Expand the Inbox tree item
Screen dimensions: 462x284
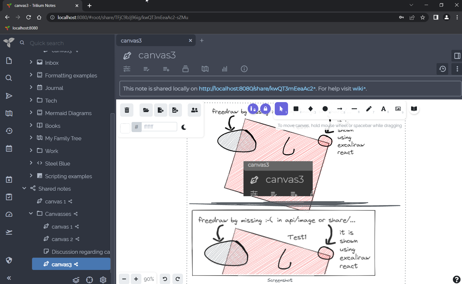(x=31, y=63)
